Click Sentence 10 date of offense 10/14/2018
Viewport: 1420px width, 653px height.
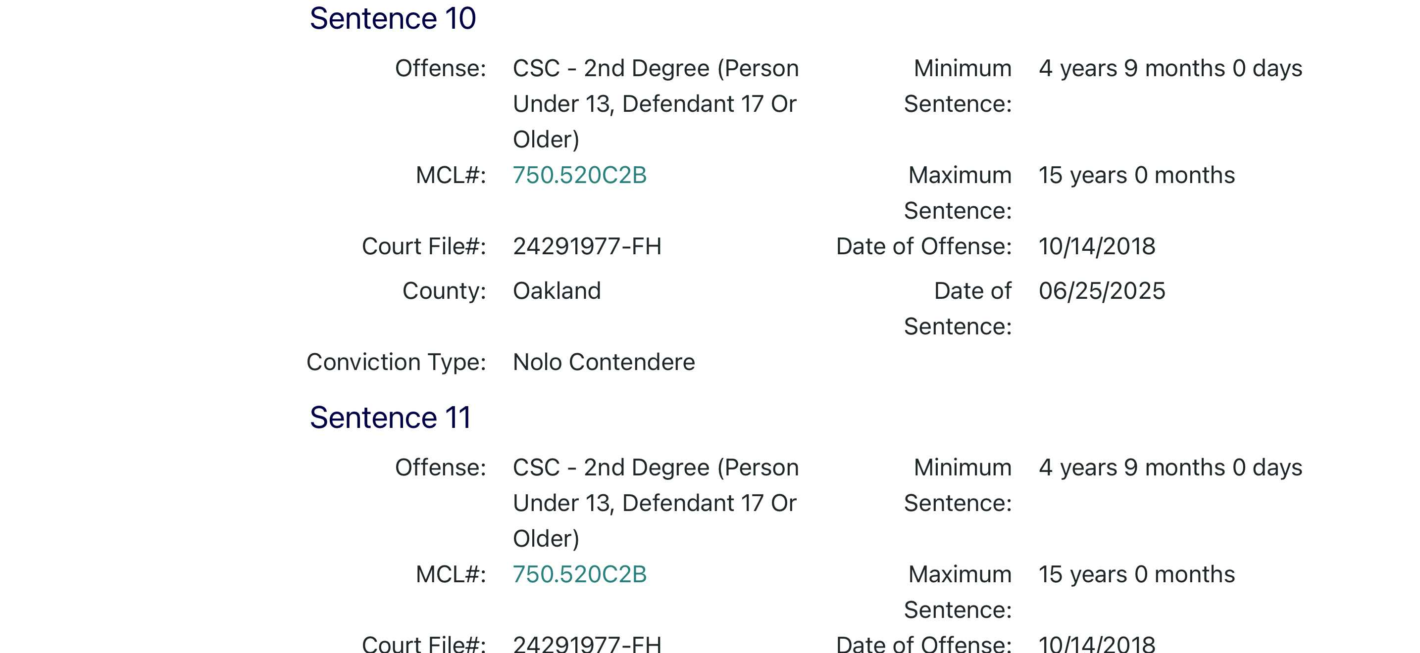(1097, 246)
